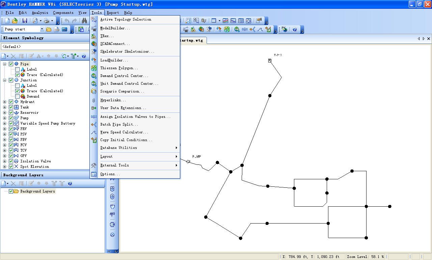Uncheck the Background Layers folder checkbox
This screenshot has width=432, height=260.
coord(11,191)
